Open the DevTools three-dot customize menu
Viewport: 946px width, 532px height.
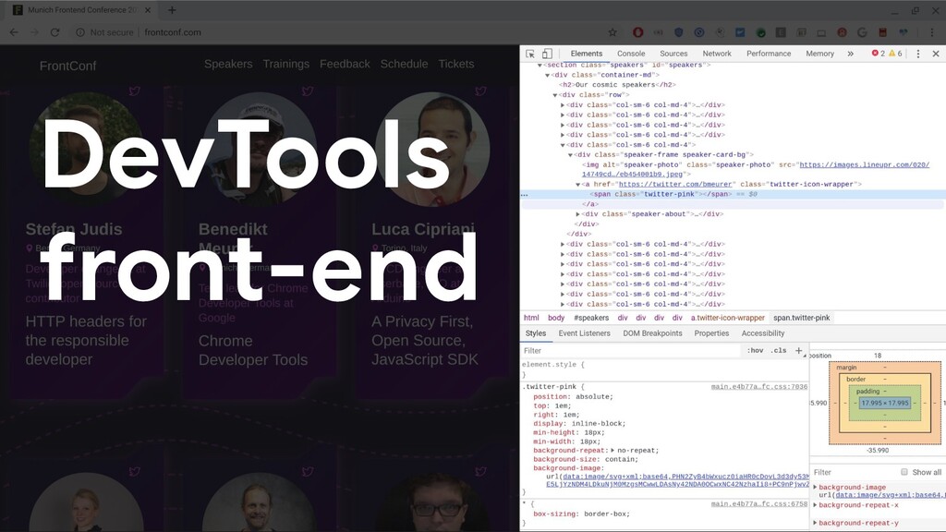[x=918, y=54]
